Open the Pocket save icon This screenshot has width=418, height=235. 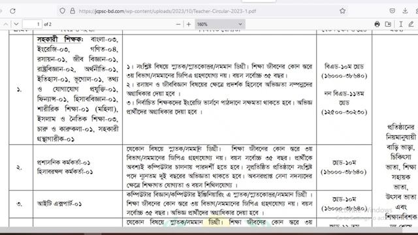pyautogui.click(x=392, y=11)
